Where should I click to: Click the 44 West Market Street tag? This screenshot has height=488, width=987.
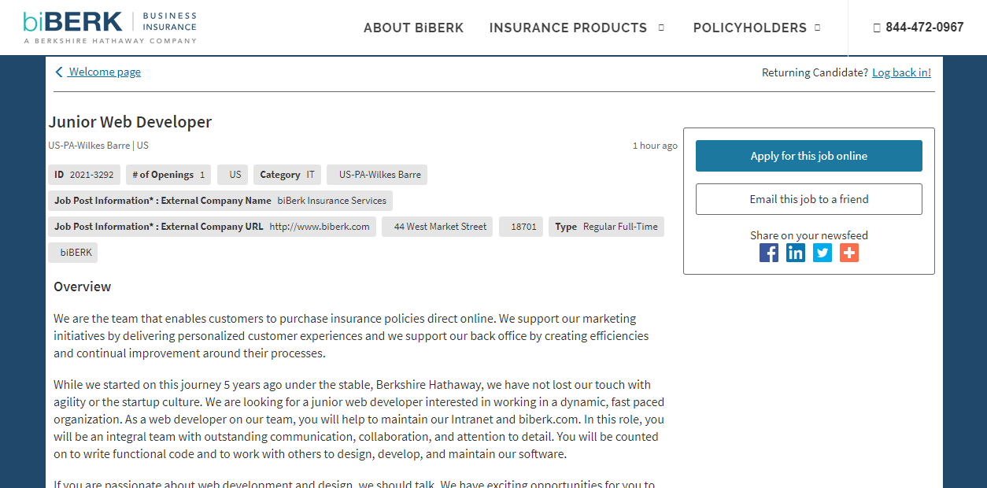[x=438, y=227]
